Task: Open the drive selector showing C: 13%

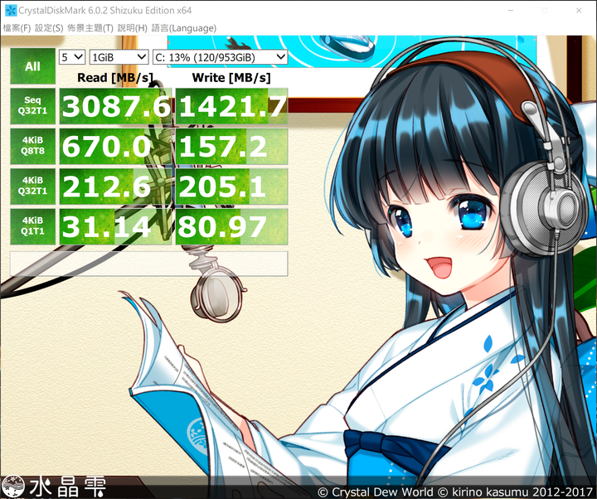Action: click(220, 57)
